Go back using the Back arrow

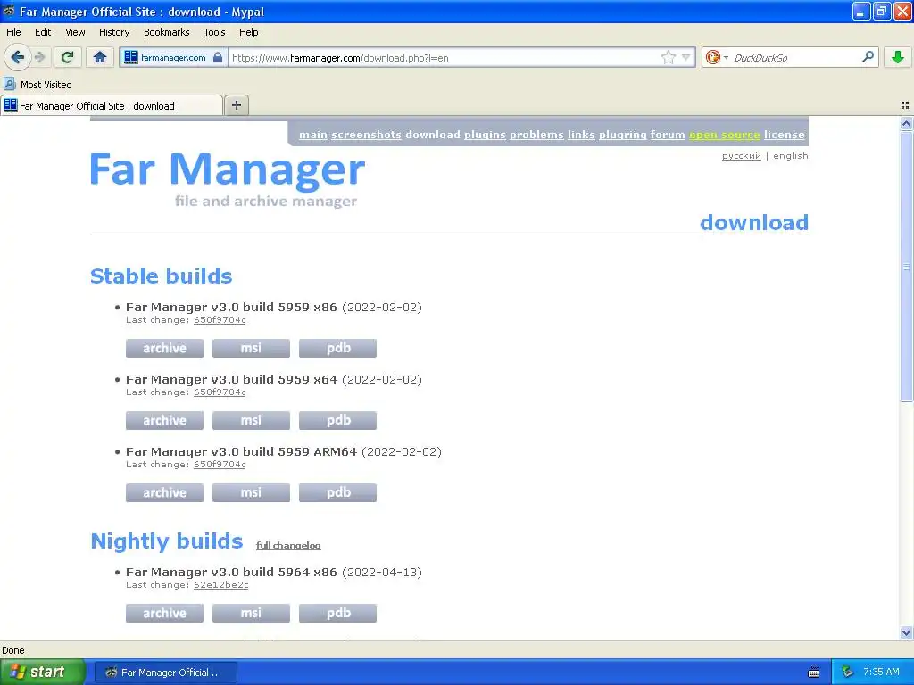18,58
